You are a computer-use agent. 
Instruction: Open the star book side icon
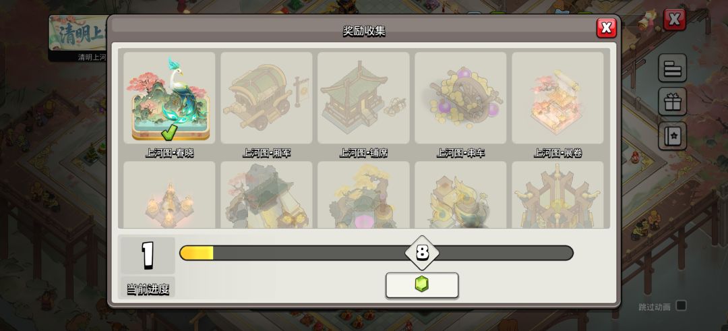point(672,136)
